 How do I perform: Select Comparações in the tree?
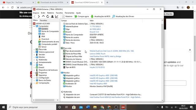(44, 83)
